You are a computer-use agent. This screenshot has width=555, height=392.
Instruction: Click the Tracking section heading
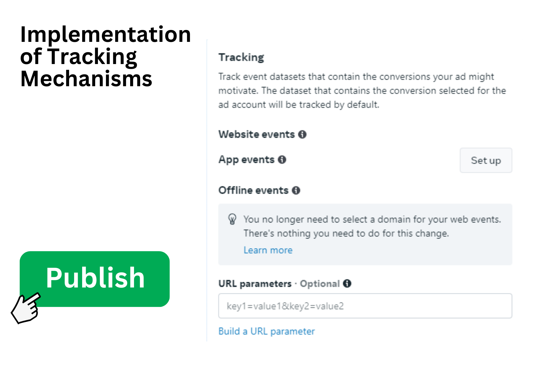241,57
